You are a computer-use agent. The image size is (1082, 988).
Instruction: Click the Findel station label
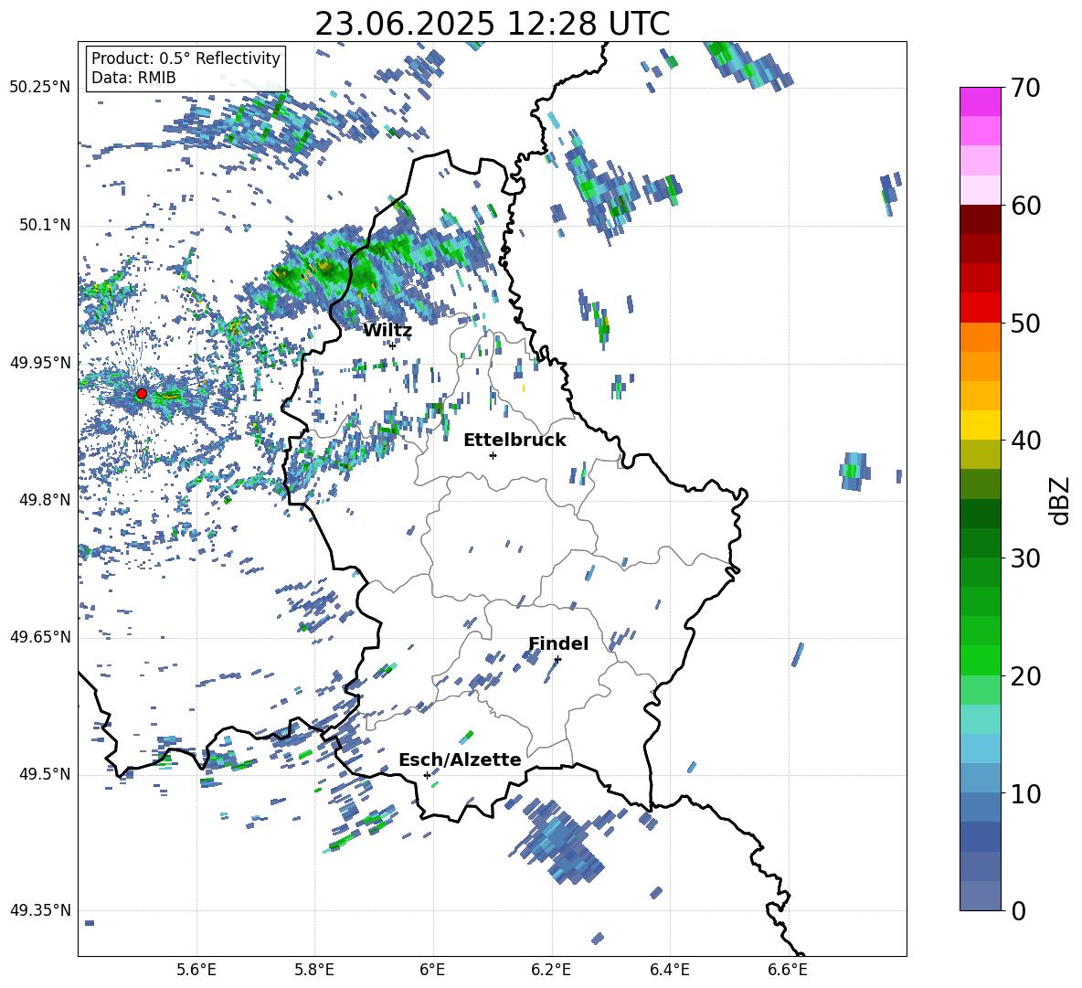558,643
